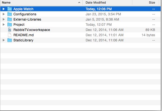
Task: Click StaticLibrary's modified date cell
Action: coord(104,40)
